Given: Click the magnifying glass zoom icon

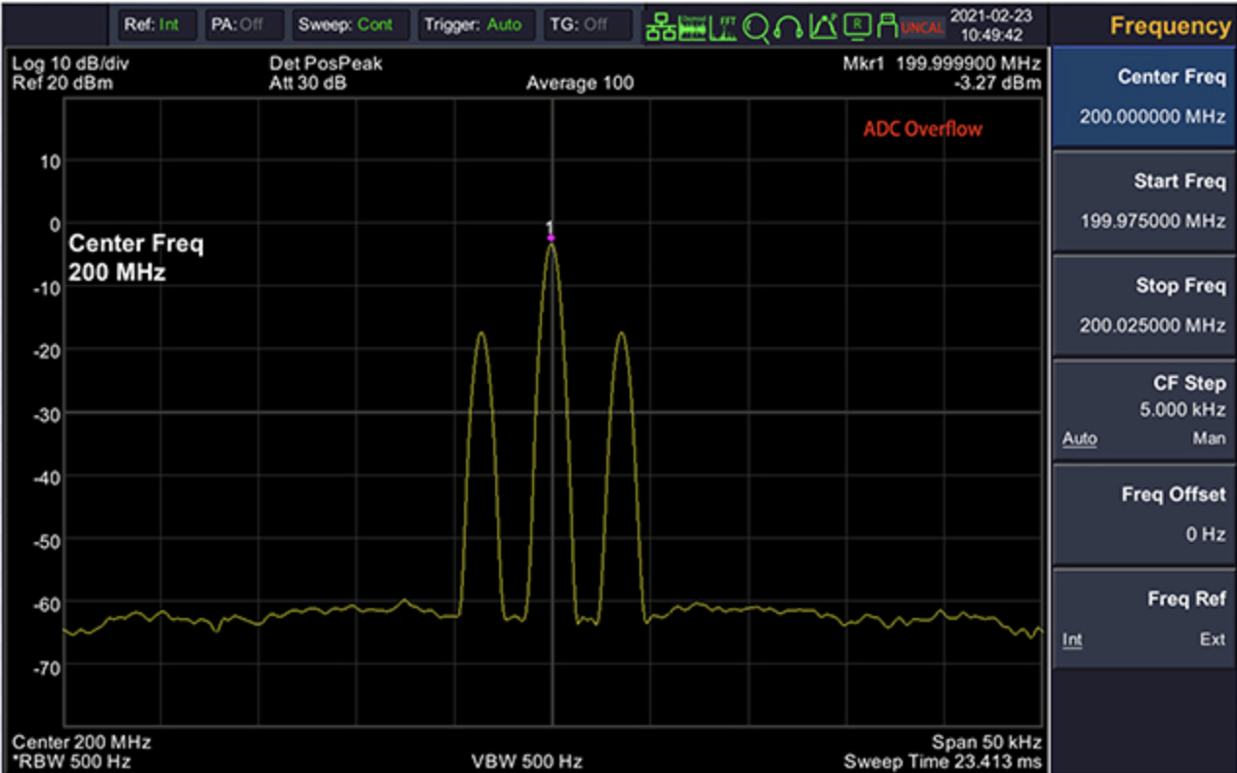Looking at the screenshot, I should pyautogui.click(x=755, y=27).
